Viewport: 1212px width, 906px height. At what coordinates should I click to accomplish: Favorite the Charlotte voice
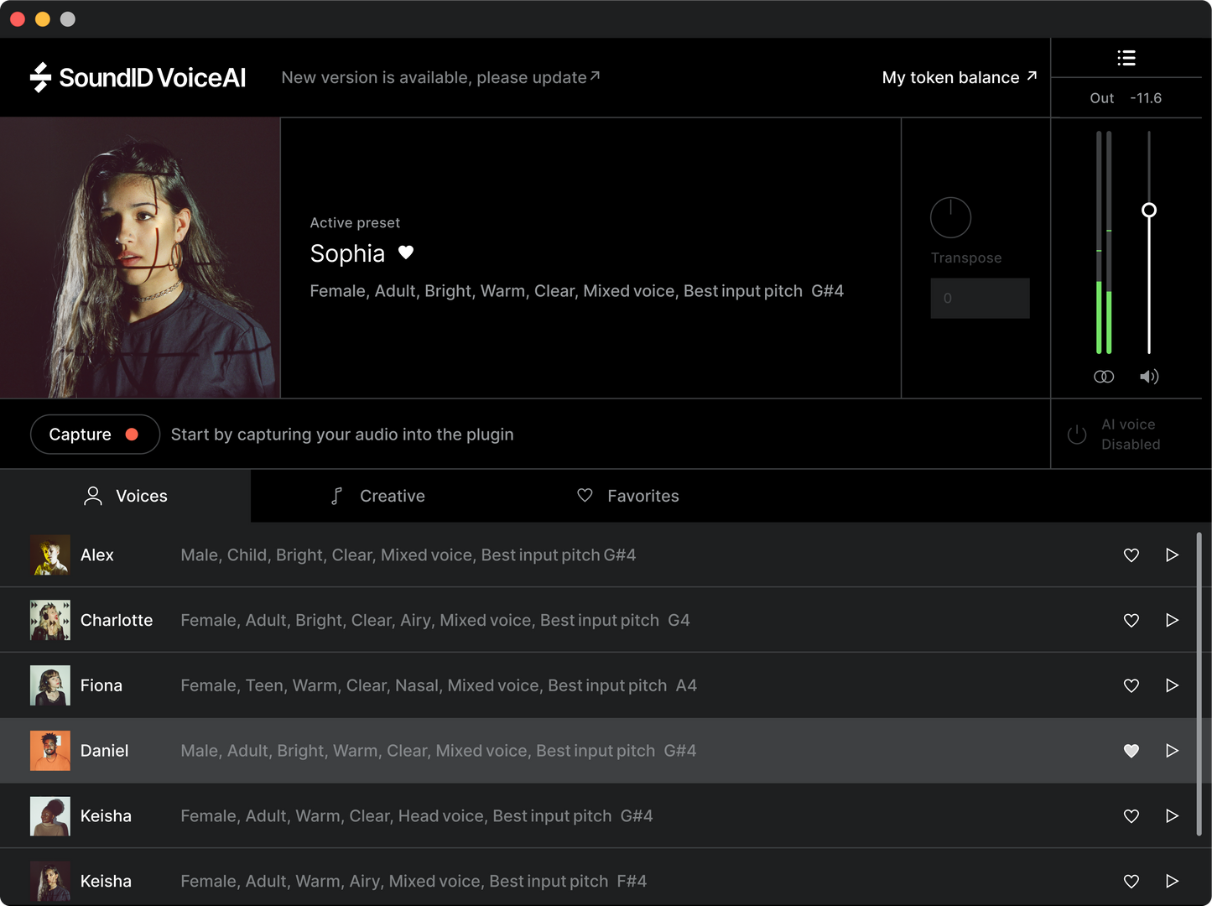coord(1131,620)
